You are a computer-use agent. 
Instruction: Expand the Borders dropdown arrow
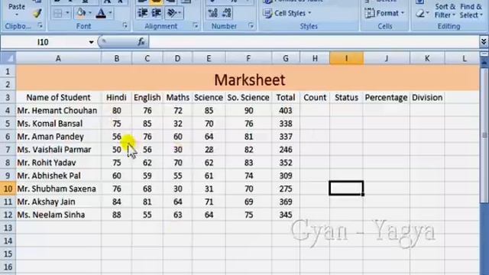pos(67,13)
